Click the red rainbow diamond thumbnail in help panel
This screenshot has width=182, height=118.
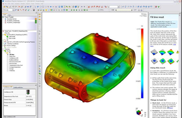pos(171,52)
